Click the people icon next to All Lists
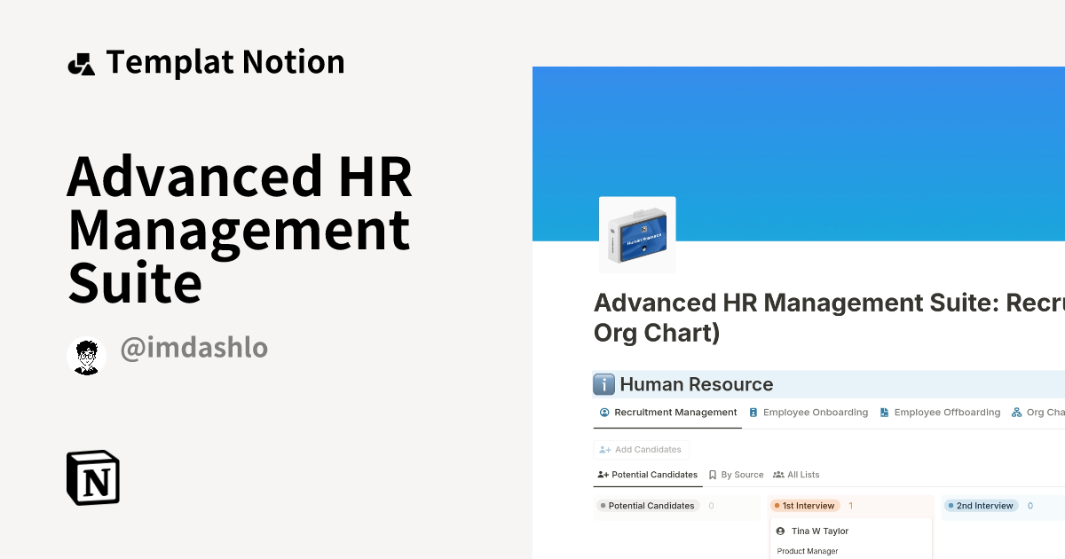The height and width of the screenshot is (559, 1065). pos(778,475)
